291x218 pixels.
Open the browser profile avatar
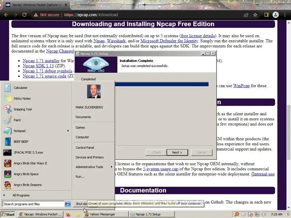(x=276, y=15)
